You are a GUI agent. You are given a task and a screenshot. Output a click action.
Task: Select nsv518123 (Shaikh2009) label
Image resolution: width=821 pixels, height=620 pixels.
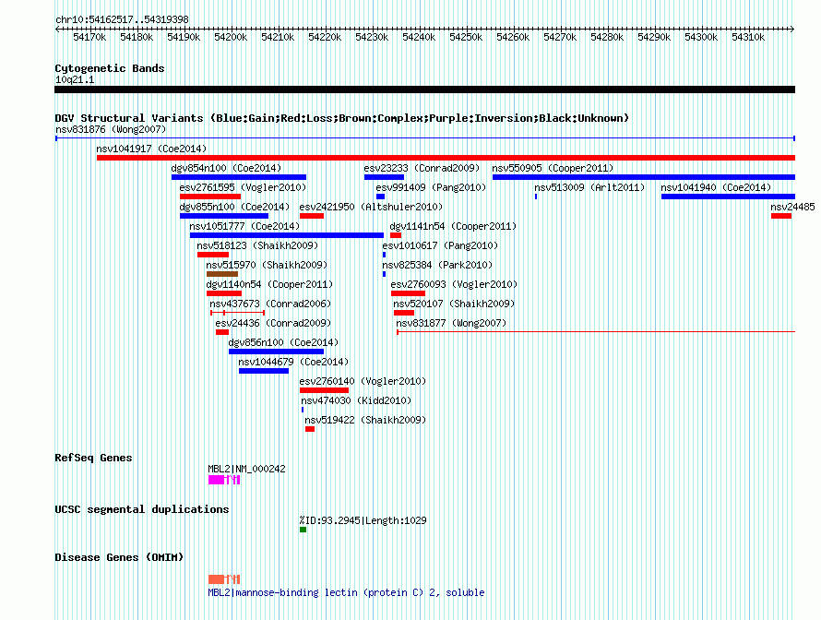(x=257, y=245)
